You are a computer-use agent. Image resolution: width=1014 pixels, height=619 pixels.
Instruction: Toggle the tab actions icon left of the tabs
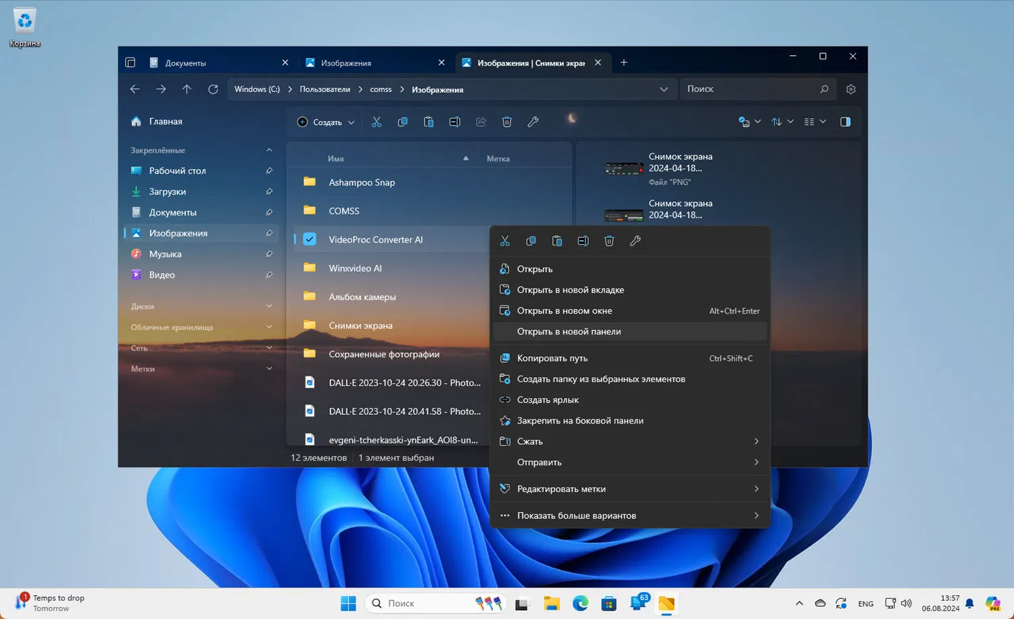coord(130,63)
